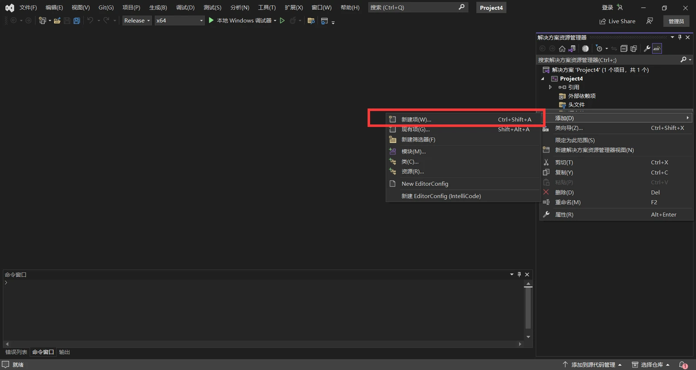
Task: Select the 外部依赖项 tree item
Action: click(582, 96)
